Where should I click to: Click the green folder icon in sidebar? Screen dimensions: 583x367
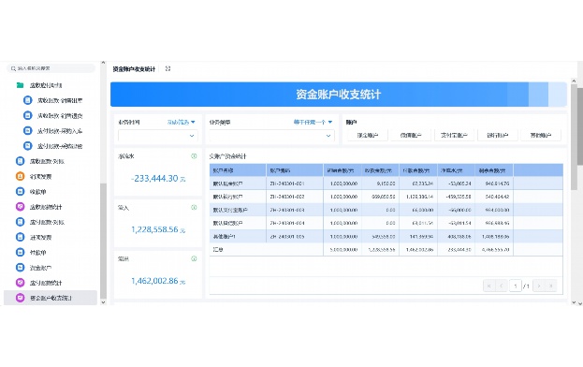(x=20, y=85)
